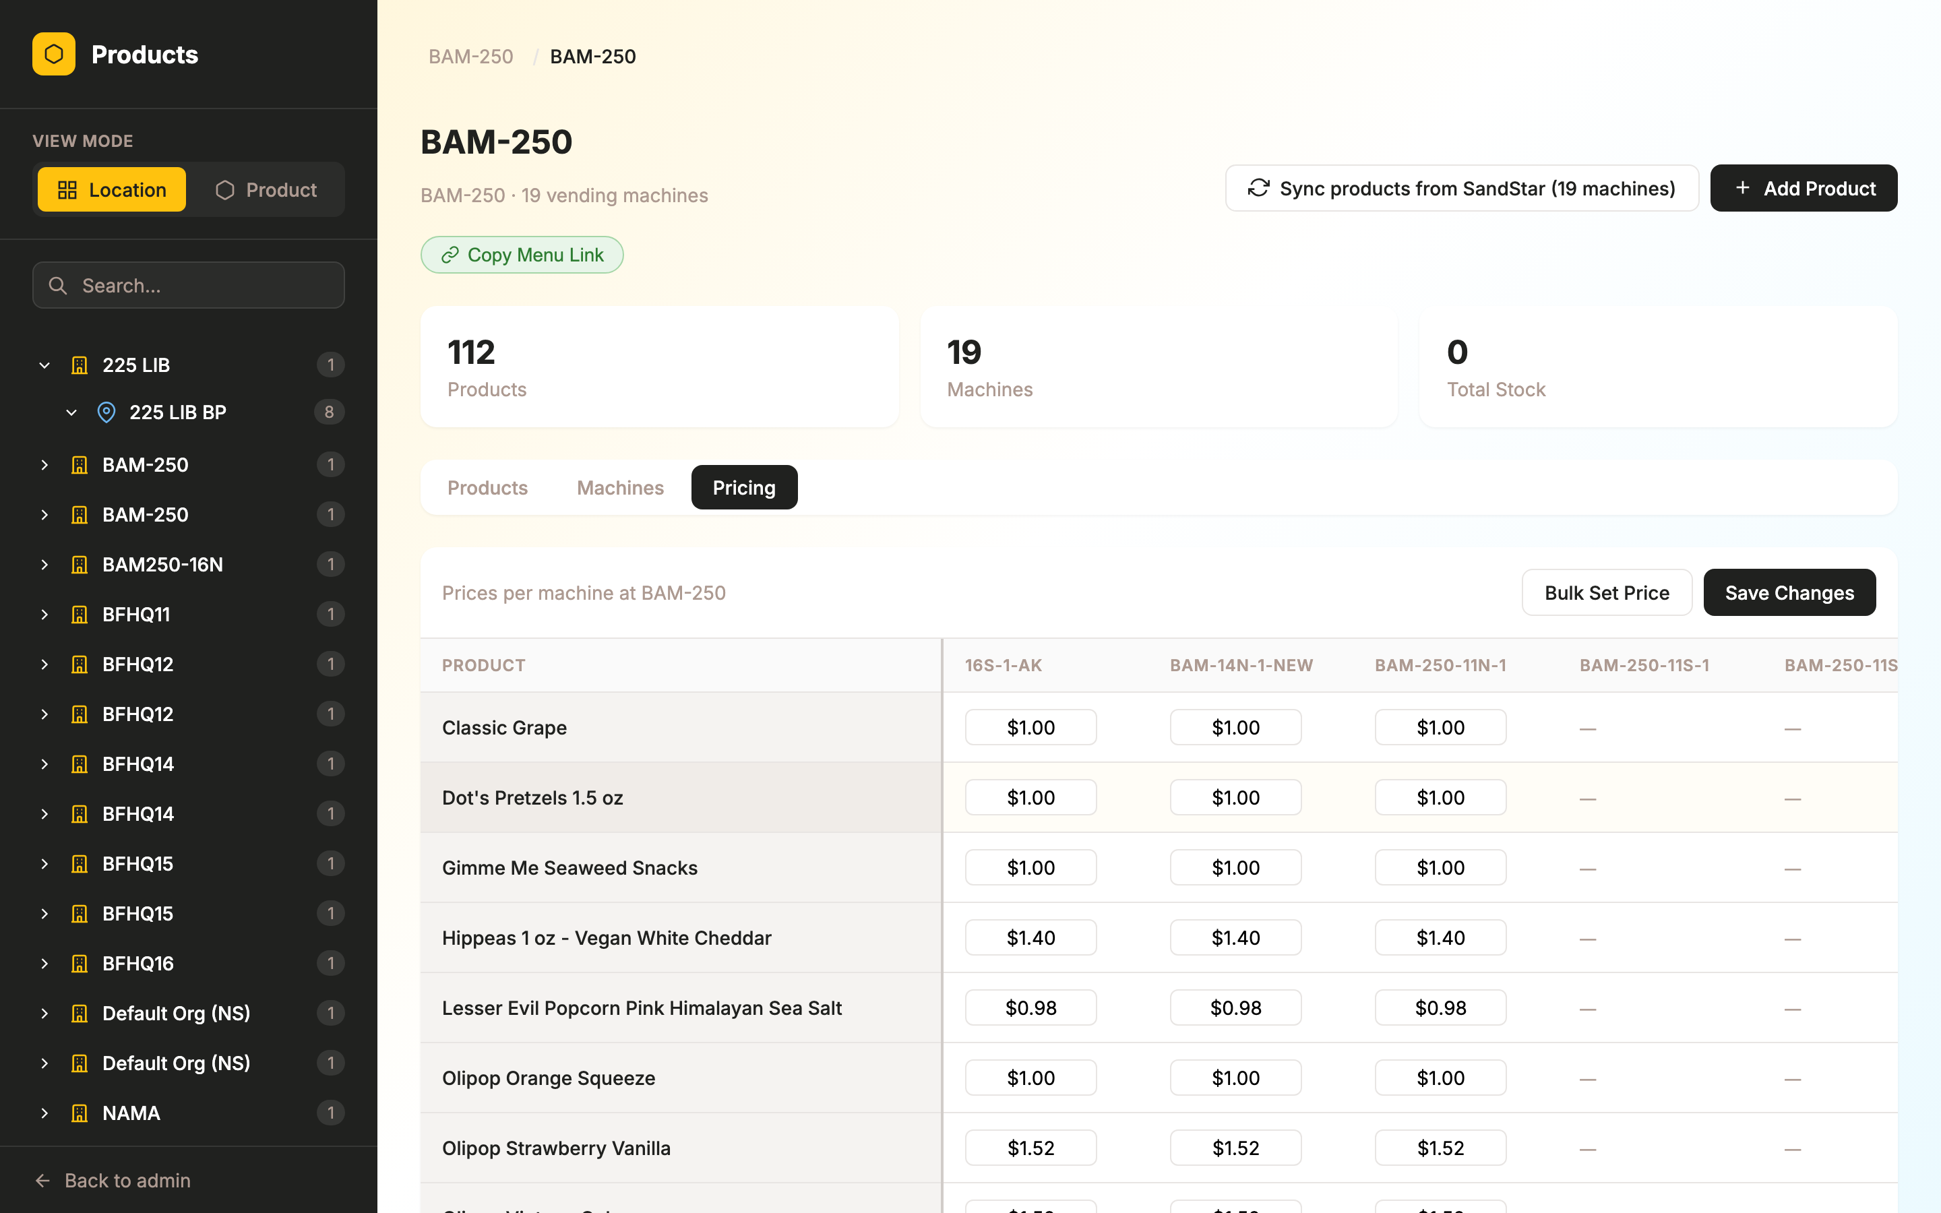This screenshot has height=1213, width=1941.
Task: Click the back arrow beside Back to admin
Action: tap(42, 1179)
